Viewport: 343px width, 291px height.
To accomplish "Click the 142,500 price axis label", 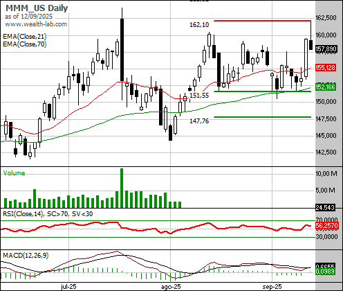I will click(326, 152).
